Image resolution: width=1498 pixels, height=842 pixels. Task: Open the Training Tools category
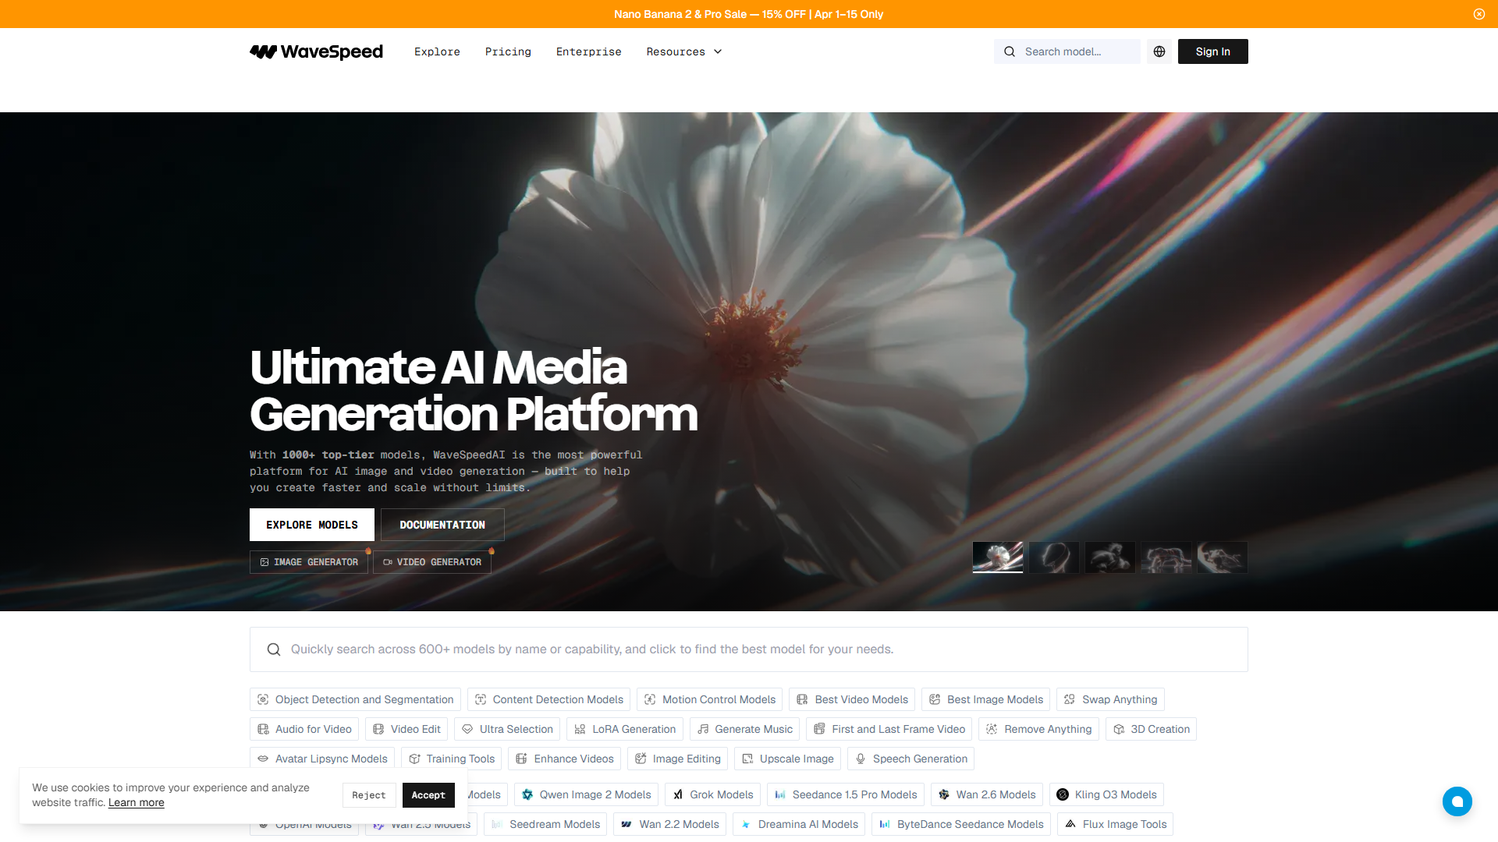click(451, 759)
